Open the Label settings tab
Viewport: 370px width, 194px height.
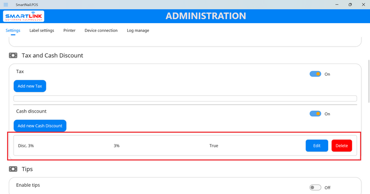[41, 30]
